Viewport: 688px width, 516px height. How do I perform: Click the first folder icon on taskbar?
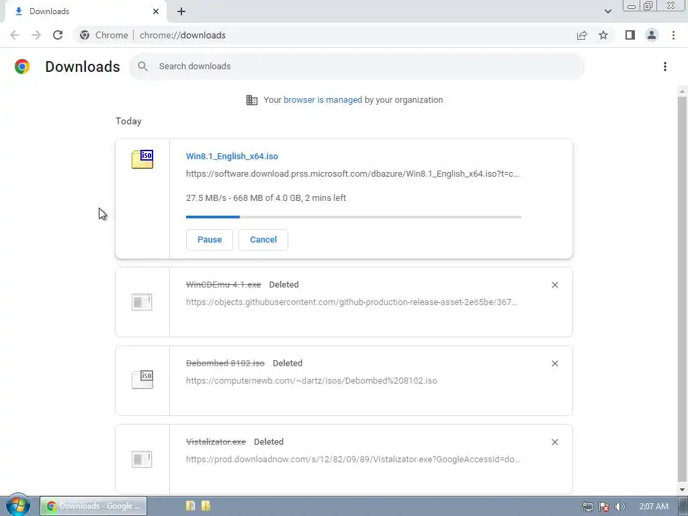click(x=190, y=505)
